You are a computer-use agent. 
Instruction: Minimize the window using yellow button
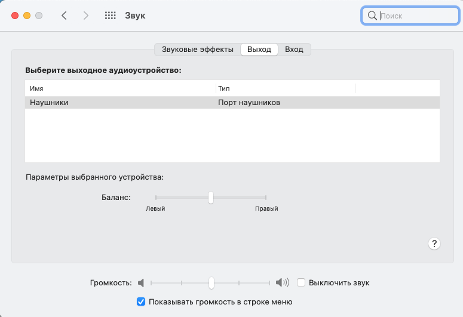tap(27, 16)
